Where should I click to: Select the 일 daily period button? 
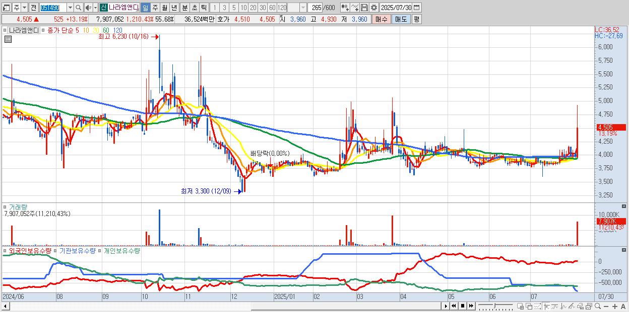click(145, 8)
